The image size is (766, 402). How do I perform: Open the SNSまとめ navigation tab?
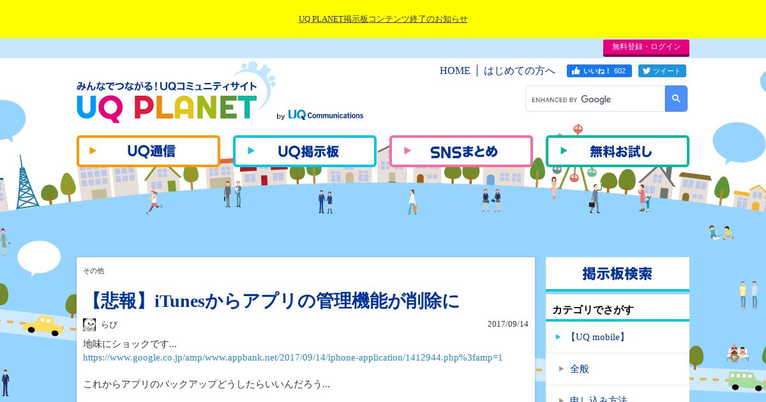pyautogui.click(x=461, y=151)
